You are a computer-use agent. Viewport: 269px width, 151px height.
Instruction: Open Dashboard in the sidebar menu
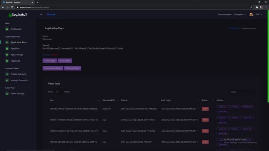click(16, 29)
